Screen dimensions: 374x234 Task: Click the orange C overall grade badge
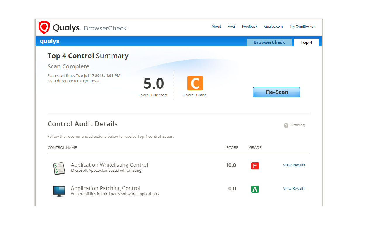coord(195,83)
